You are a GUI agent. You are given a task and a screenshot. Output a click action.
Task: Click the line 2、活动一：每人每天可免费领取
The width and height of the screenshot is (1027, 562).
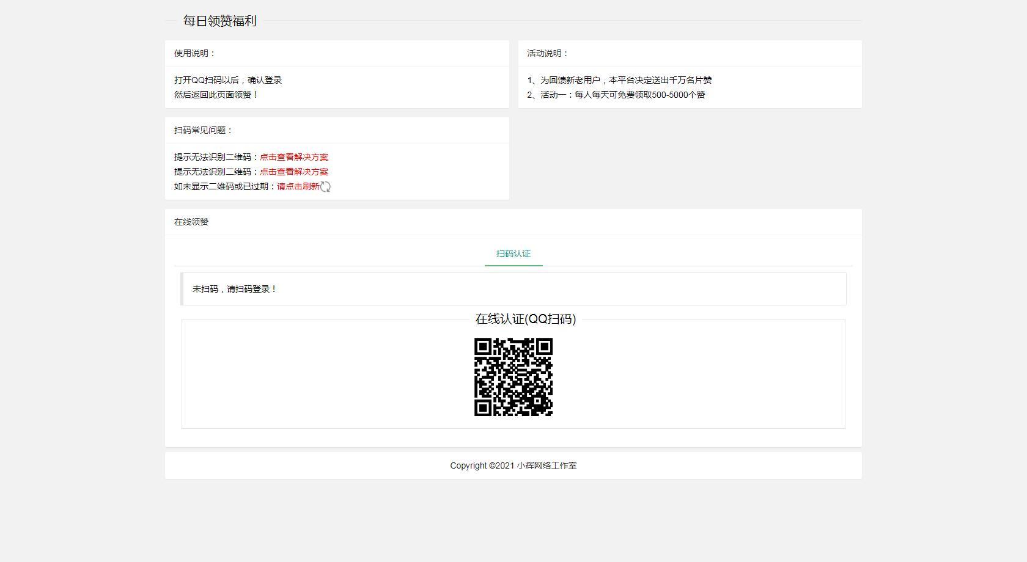pos(616,95)
